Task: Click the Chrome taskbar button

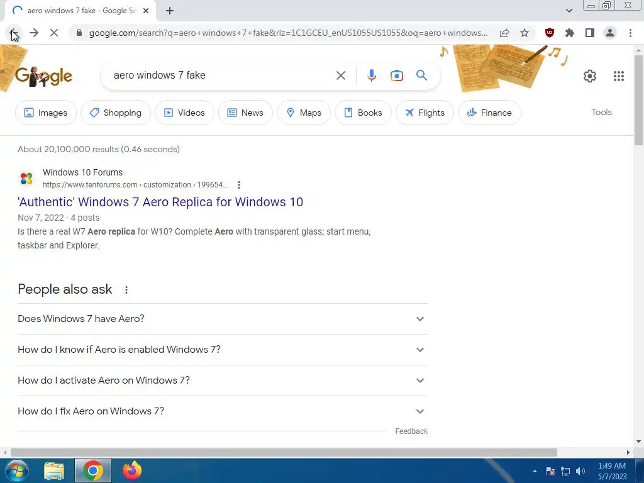Action: (x=93, y=470)
